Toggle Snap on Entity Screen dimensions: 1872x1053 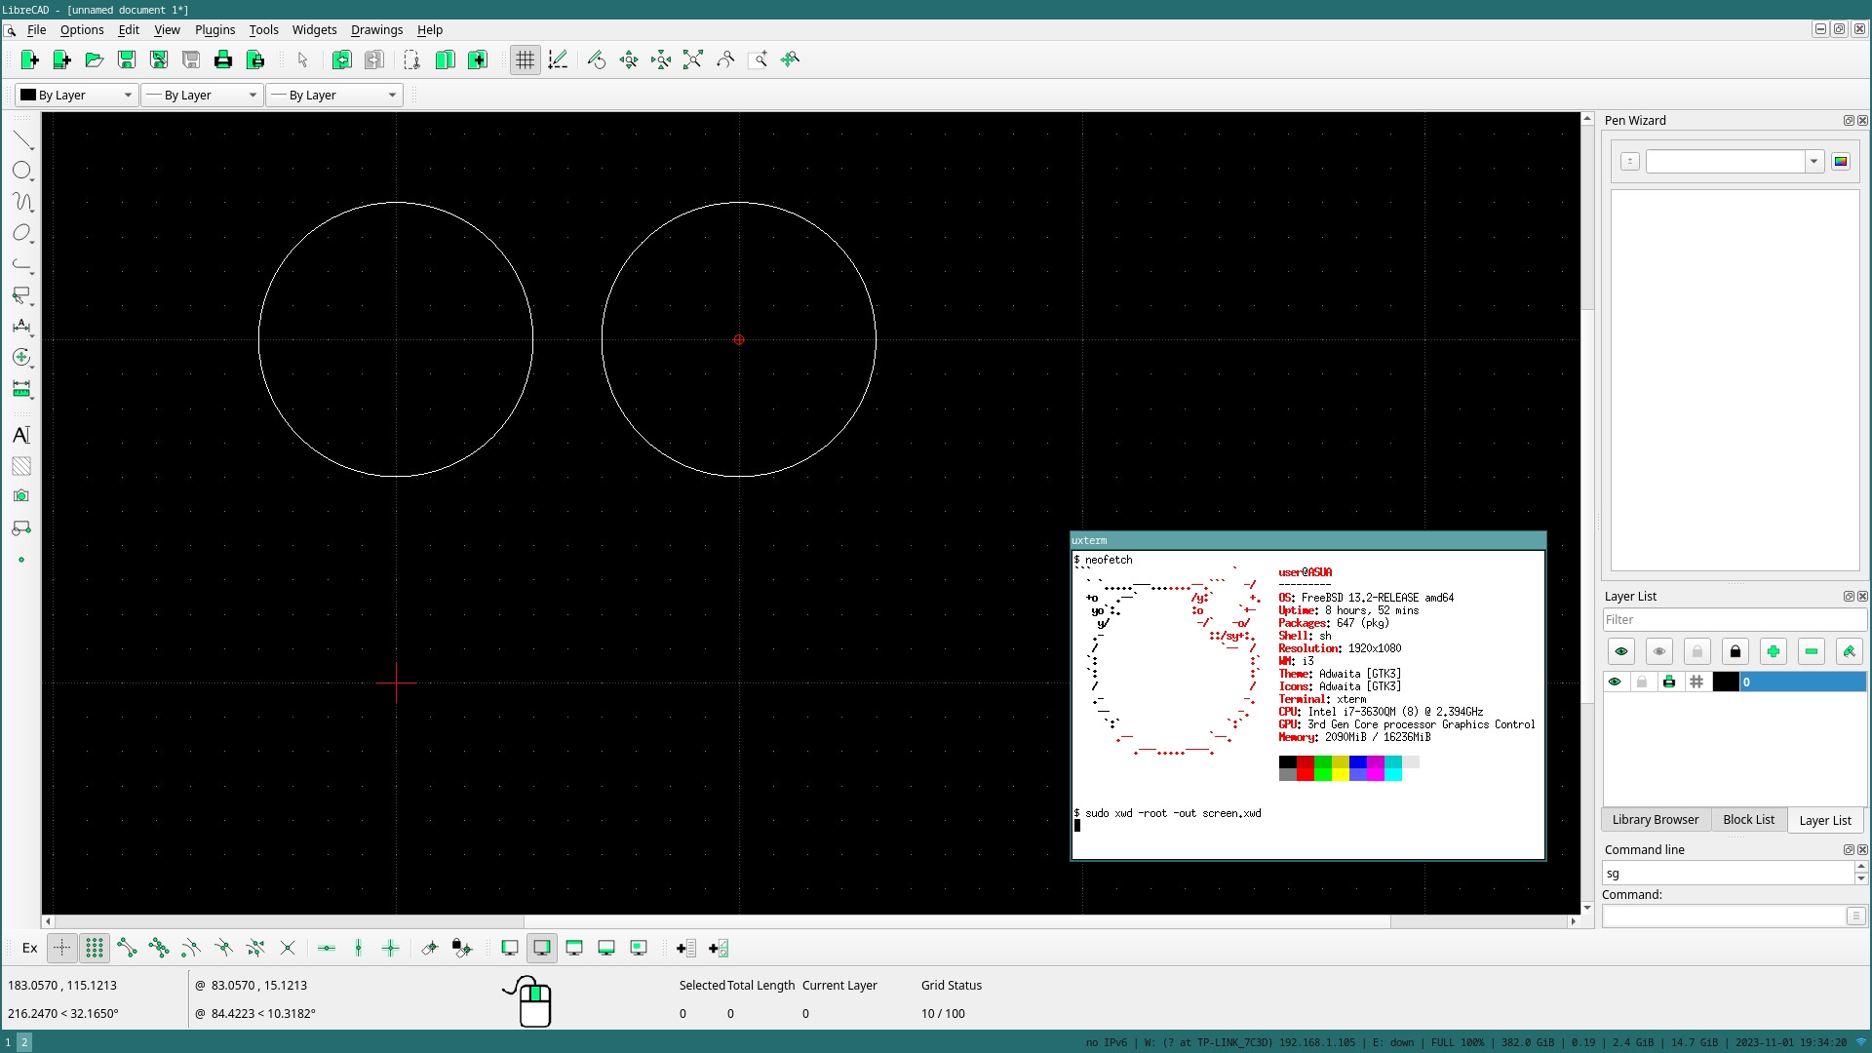158,948
